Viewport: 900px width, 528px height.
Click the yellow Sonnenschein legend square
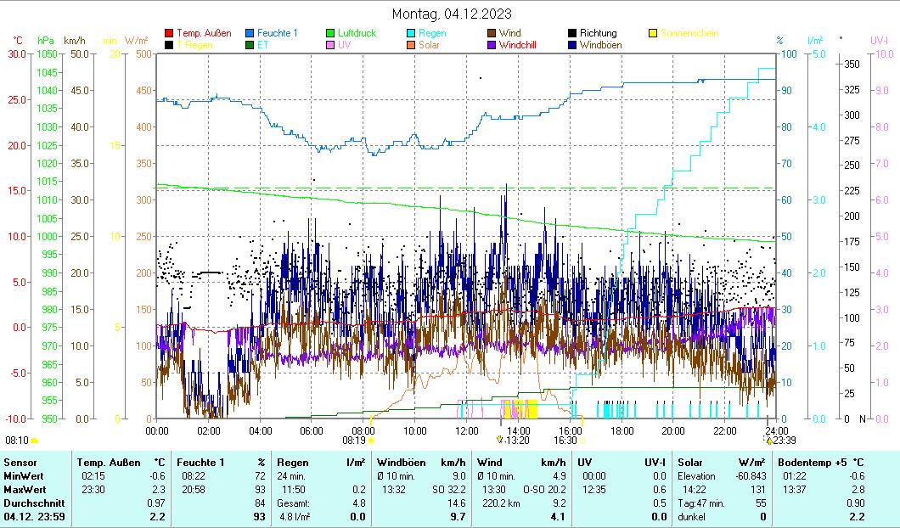(653, 33)
